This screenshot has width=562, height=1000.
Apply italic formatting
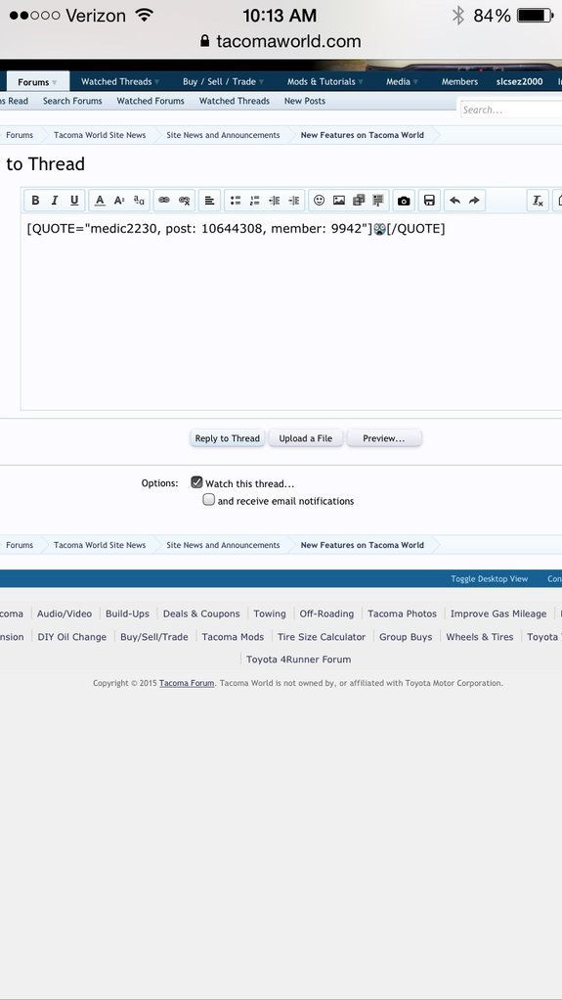click(x=55, y=201)
